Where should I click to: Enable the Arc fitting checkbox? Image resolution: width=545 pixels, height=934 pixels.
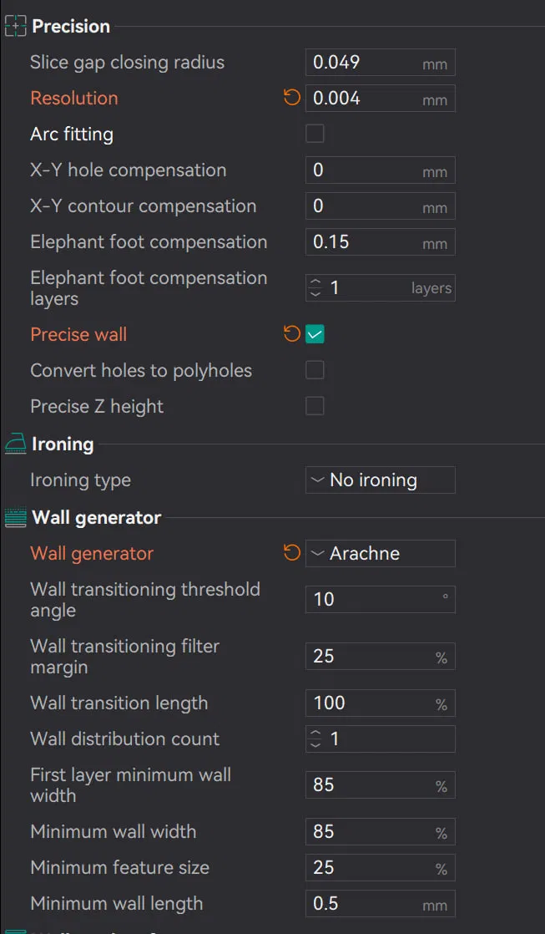pyautogui.click(x=315, y=134)
